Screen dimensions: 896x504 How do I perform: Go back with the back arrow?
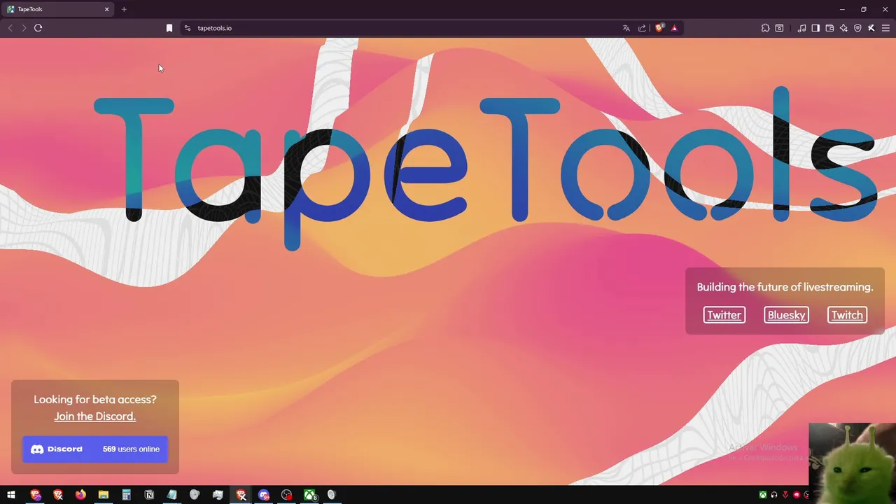tap(10, 28)
